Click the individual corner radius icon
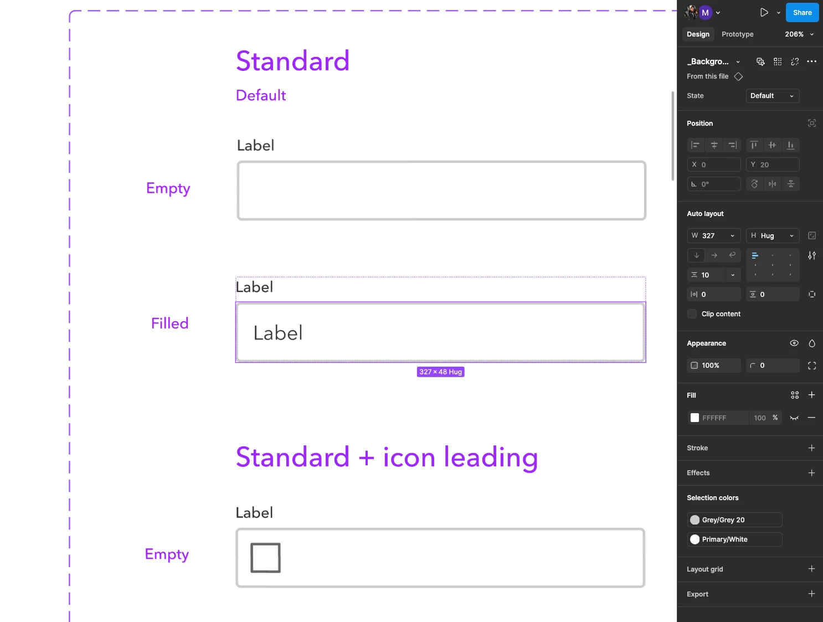The width and height of the screenshot is (823, 622). coord(812,366)
